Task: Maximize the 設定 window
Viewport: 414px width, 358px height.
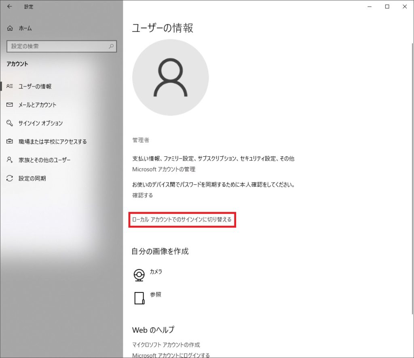Action: (x=387, y=6)
